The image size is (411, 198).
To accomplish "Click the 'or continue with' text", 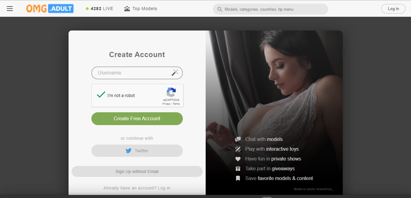I will coord(137,138).
